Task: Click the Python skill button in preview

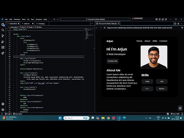Action: point(162,89)
